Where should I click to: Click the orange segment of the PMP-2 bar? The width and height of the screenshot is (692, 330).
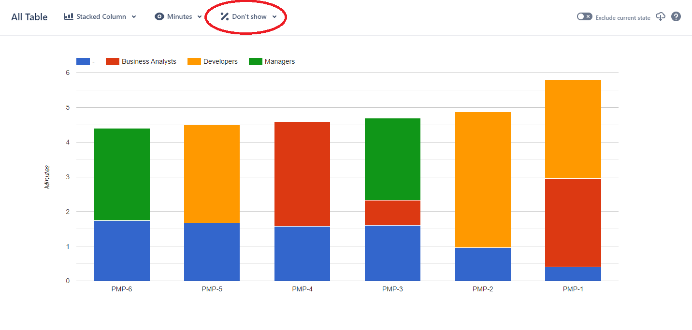pos(483,179)
